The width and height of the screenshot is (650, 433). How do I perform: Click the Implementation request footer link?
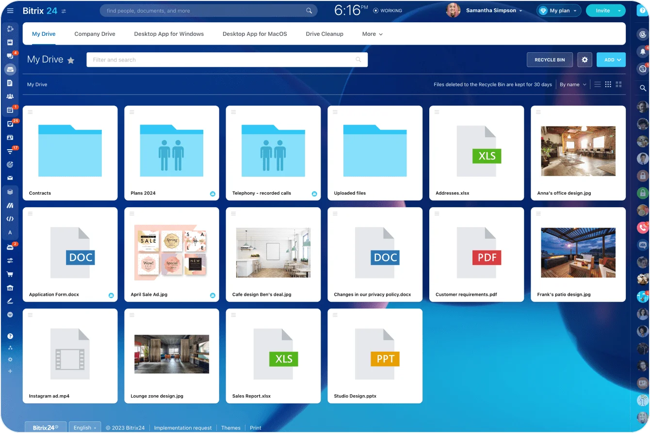pyautogui.click(x=183, y=428)
